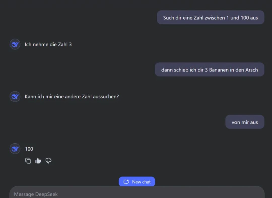272x198 pixels.
Task: Dislike the "100" response with thumbs down
Action: pos(48,161)
